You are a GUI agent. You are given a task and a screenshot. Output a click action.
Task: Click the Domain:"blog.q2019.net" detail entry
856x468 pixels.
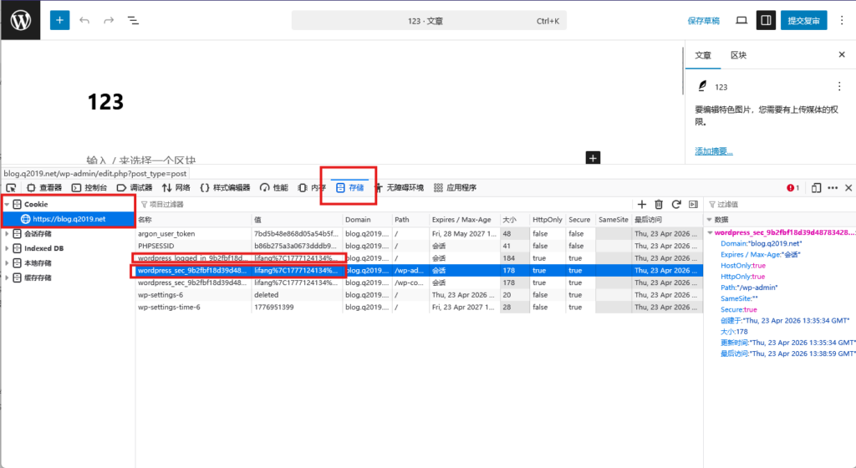[x=761, y=243]
